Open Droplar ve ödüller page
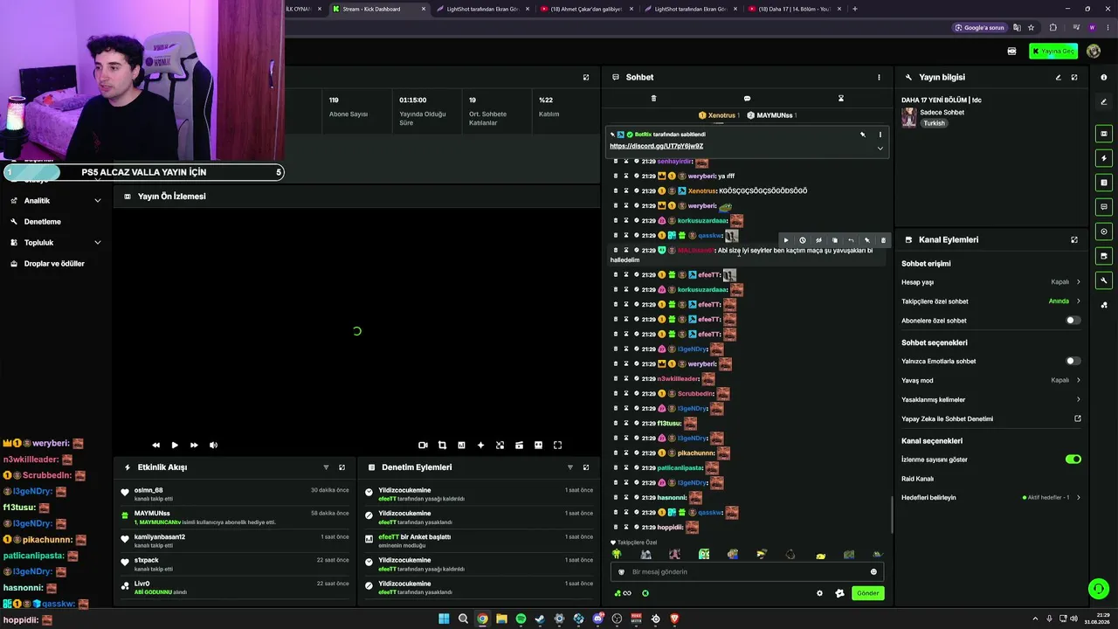This screenshot has height=629, width=1118. pyautogui.click(x=56, y=264)
